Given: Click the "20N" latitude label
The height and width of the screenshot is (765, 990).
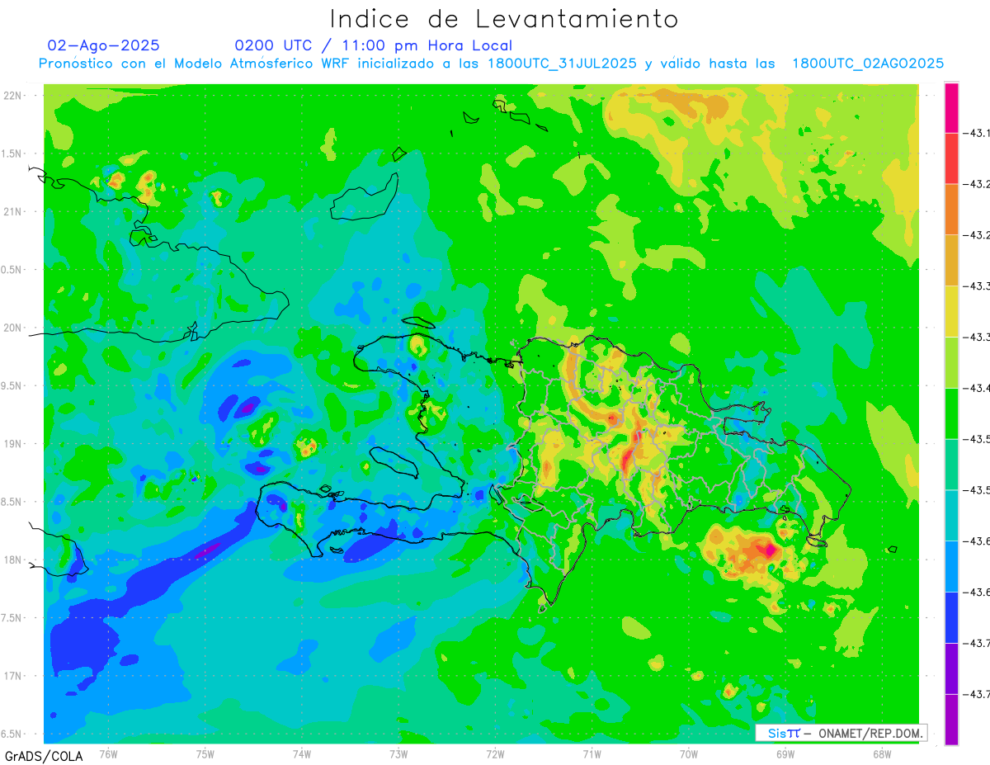Looking at the screenshot, I should (x=13, y=328).
